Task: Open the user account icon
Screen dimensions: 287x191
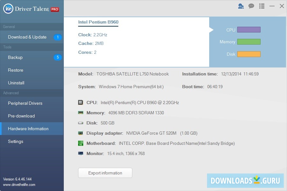Action: (x=241, y=6)
